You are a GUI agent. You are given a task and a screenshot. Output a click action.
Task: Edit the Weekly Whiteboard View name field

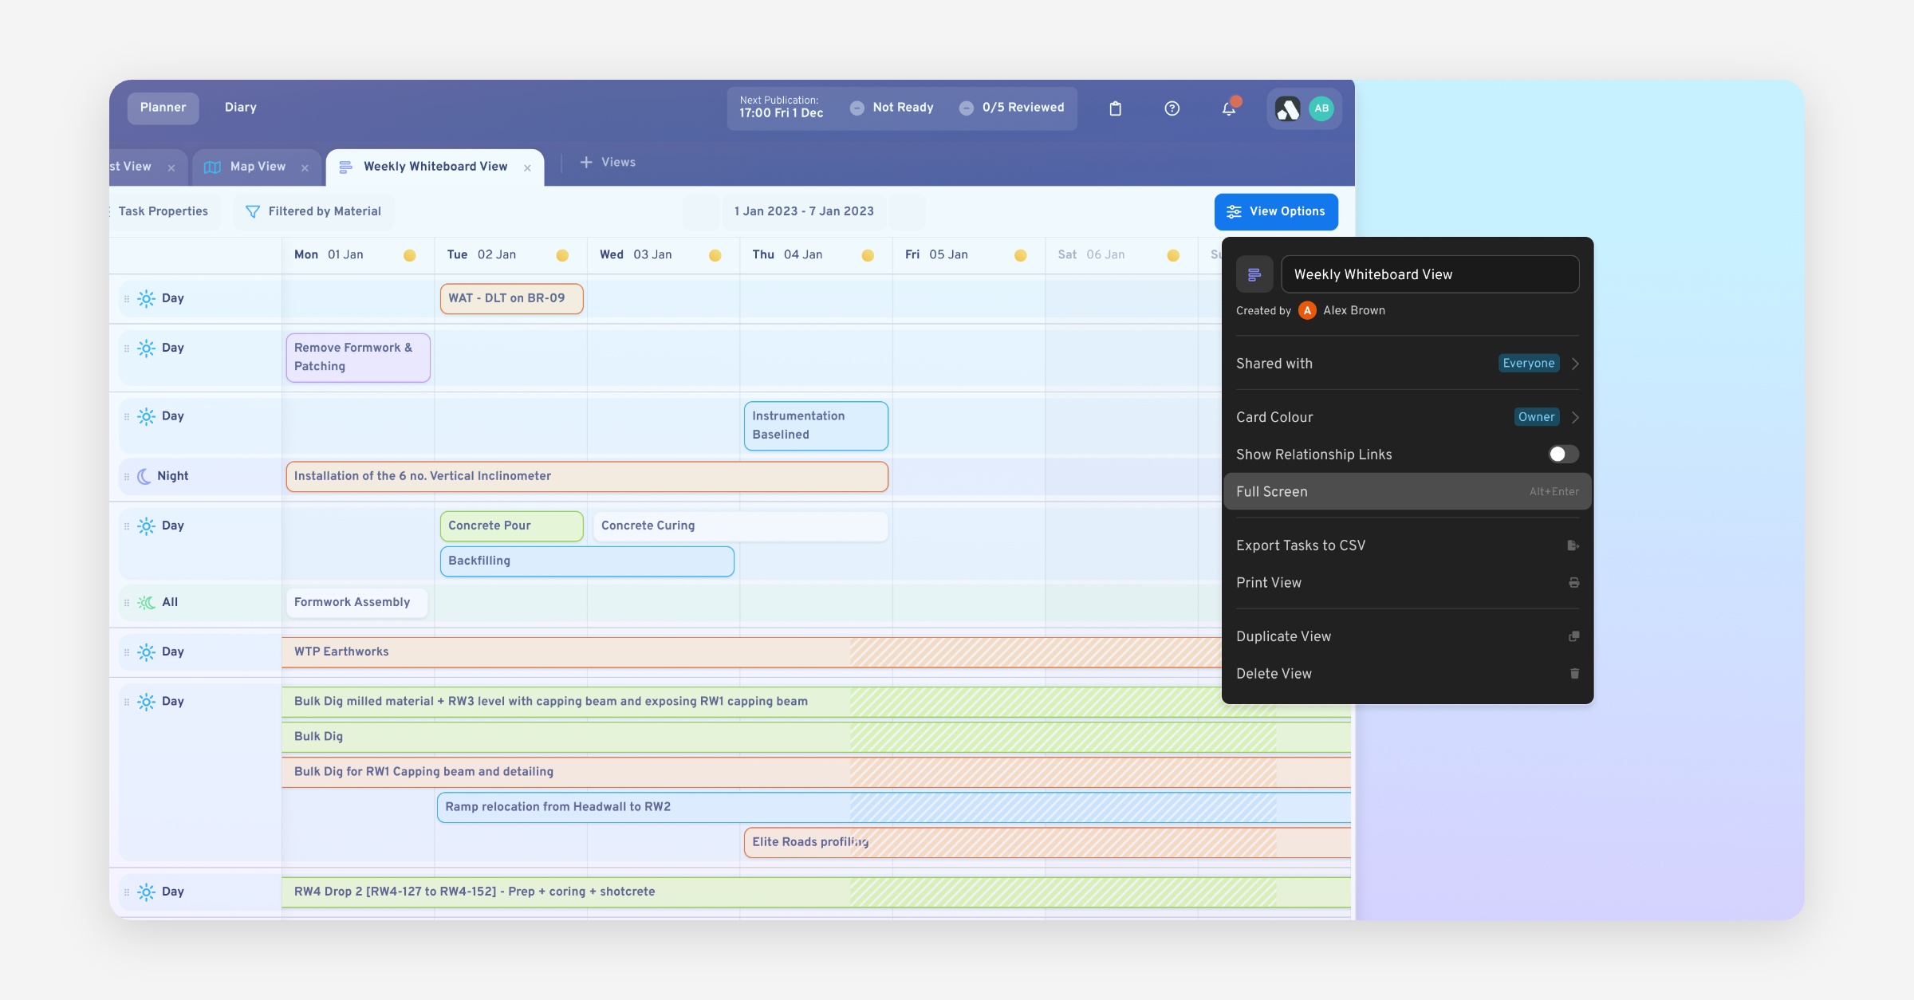[1429, 274]
